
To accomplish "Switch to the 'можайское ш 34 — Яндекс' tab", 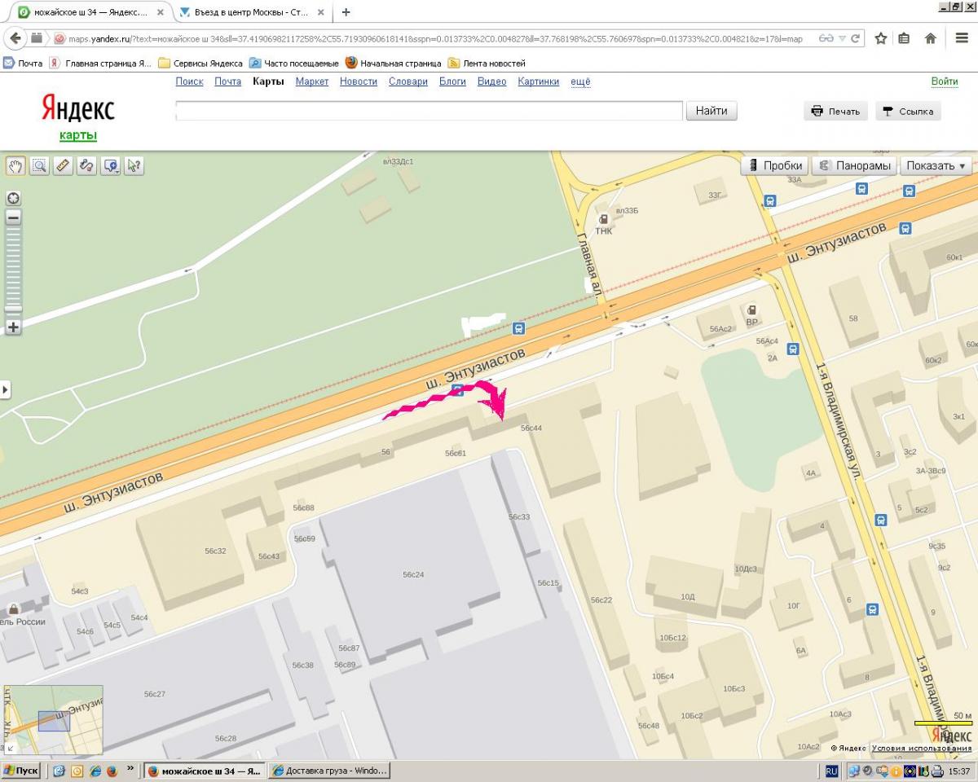I will [x=89, y=12].
